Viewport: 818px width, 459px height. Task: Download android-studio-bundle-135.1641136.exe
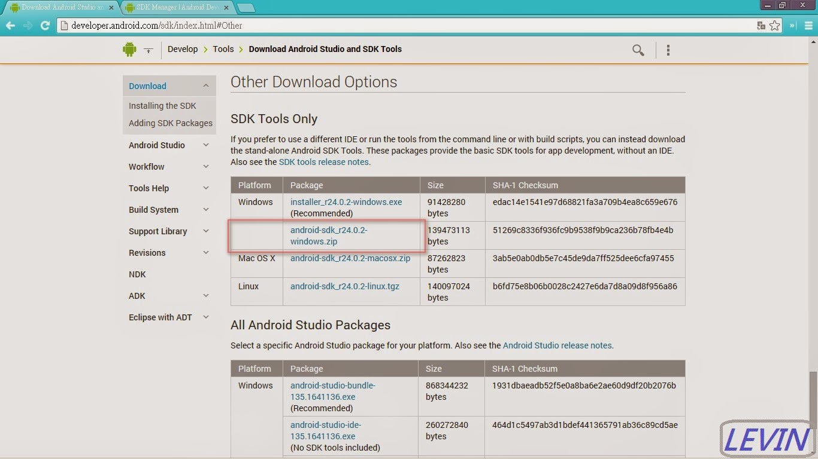click(333, 391)
